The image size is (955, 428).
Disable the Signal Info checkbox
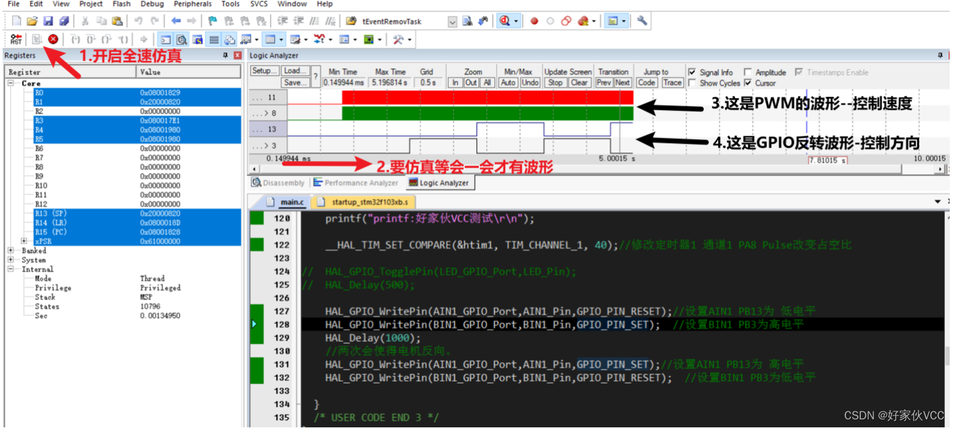tap(692, 72)
